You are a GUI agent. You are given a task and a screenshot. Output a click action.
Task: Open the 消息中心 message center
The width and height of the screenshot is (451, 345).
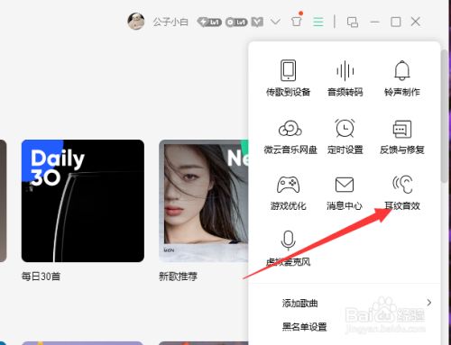point(345,193)
